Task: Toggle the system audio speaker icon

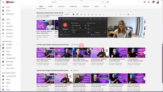Action: pyautogui.click(x=88, y=26)
